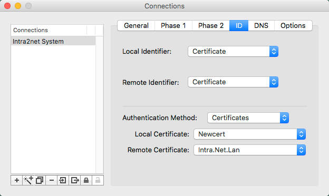Add a new connection with plus icon
This screenshot has height=196, width=329.
click(16, 180)
